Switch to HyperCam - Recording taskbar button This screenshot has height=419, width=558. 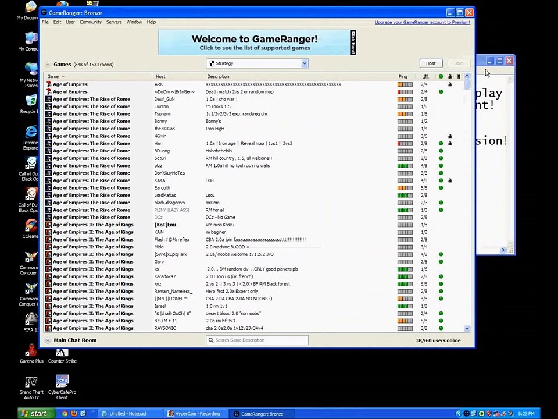click(x=195, y=414)
